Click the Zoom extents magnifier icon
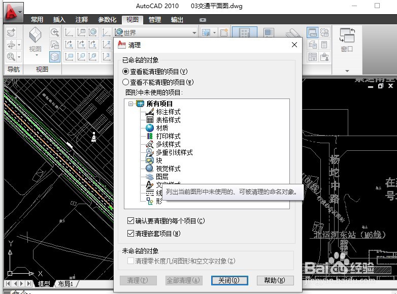Viewport: 397px width, 294px height. [x=11, y=56]
